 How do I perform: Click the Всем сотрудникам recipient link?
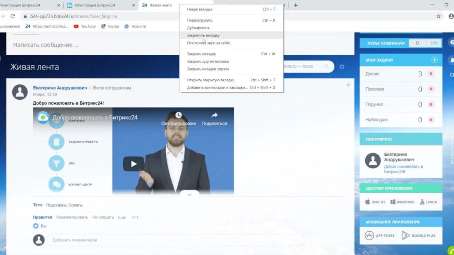pyautogui.click(x=112, y=88)
